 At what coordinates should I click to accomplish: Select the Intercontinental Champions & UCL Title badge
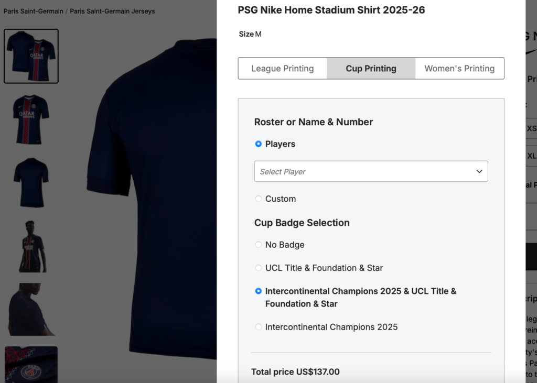(x=259, y=291)
